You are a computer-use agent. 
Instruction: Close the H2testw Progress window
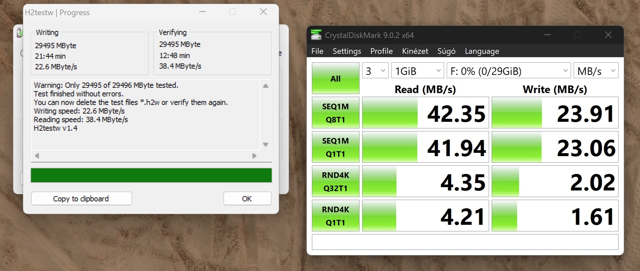pos(263,12)
